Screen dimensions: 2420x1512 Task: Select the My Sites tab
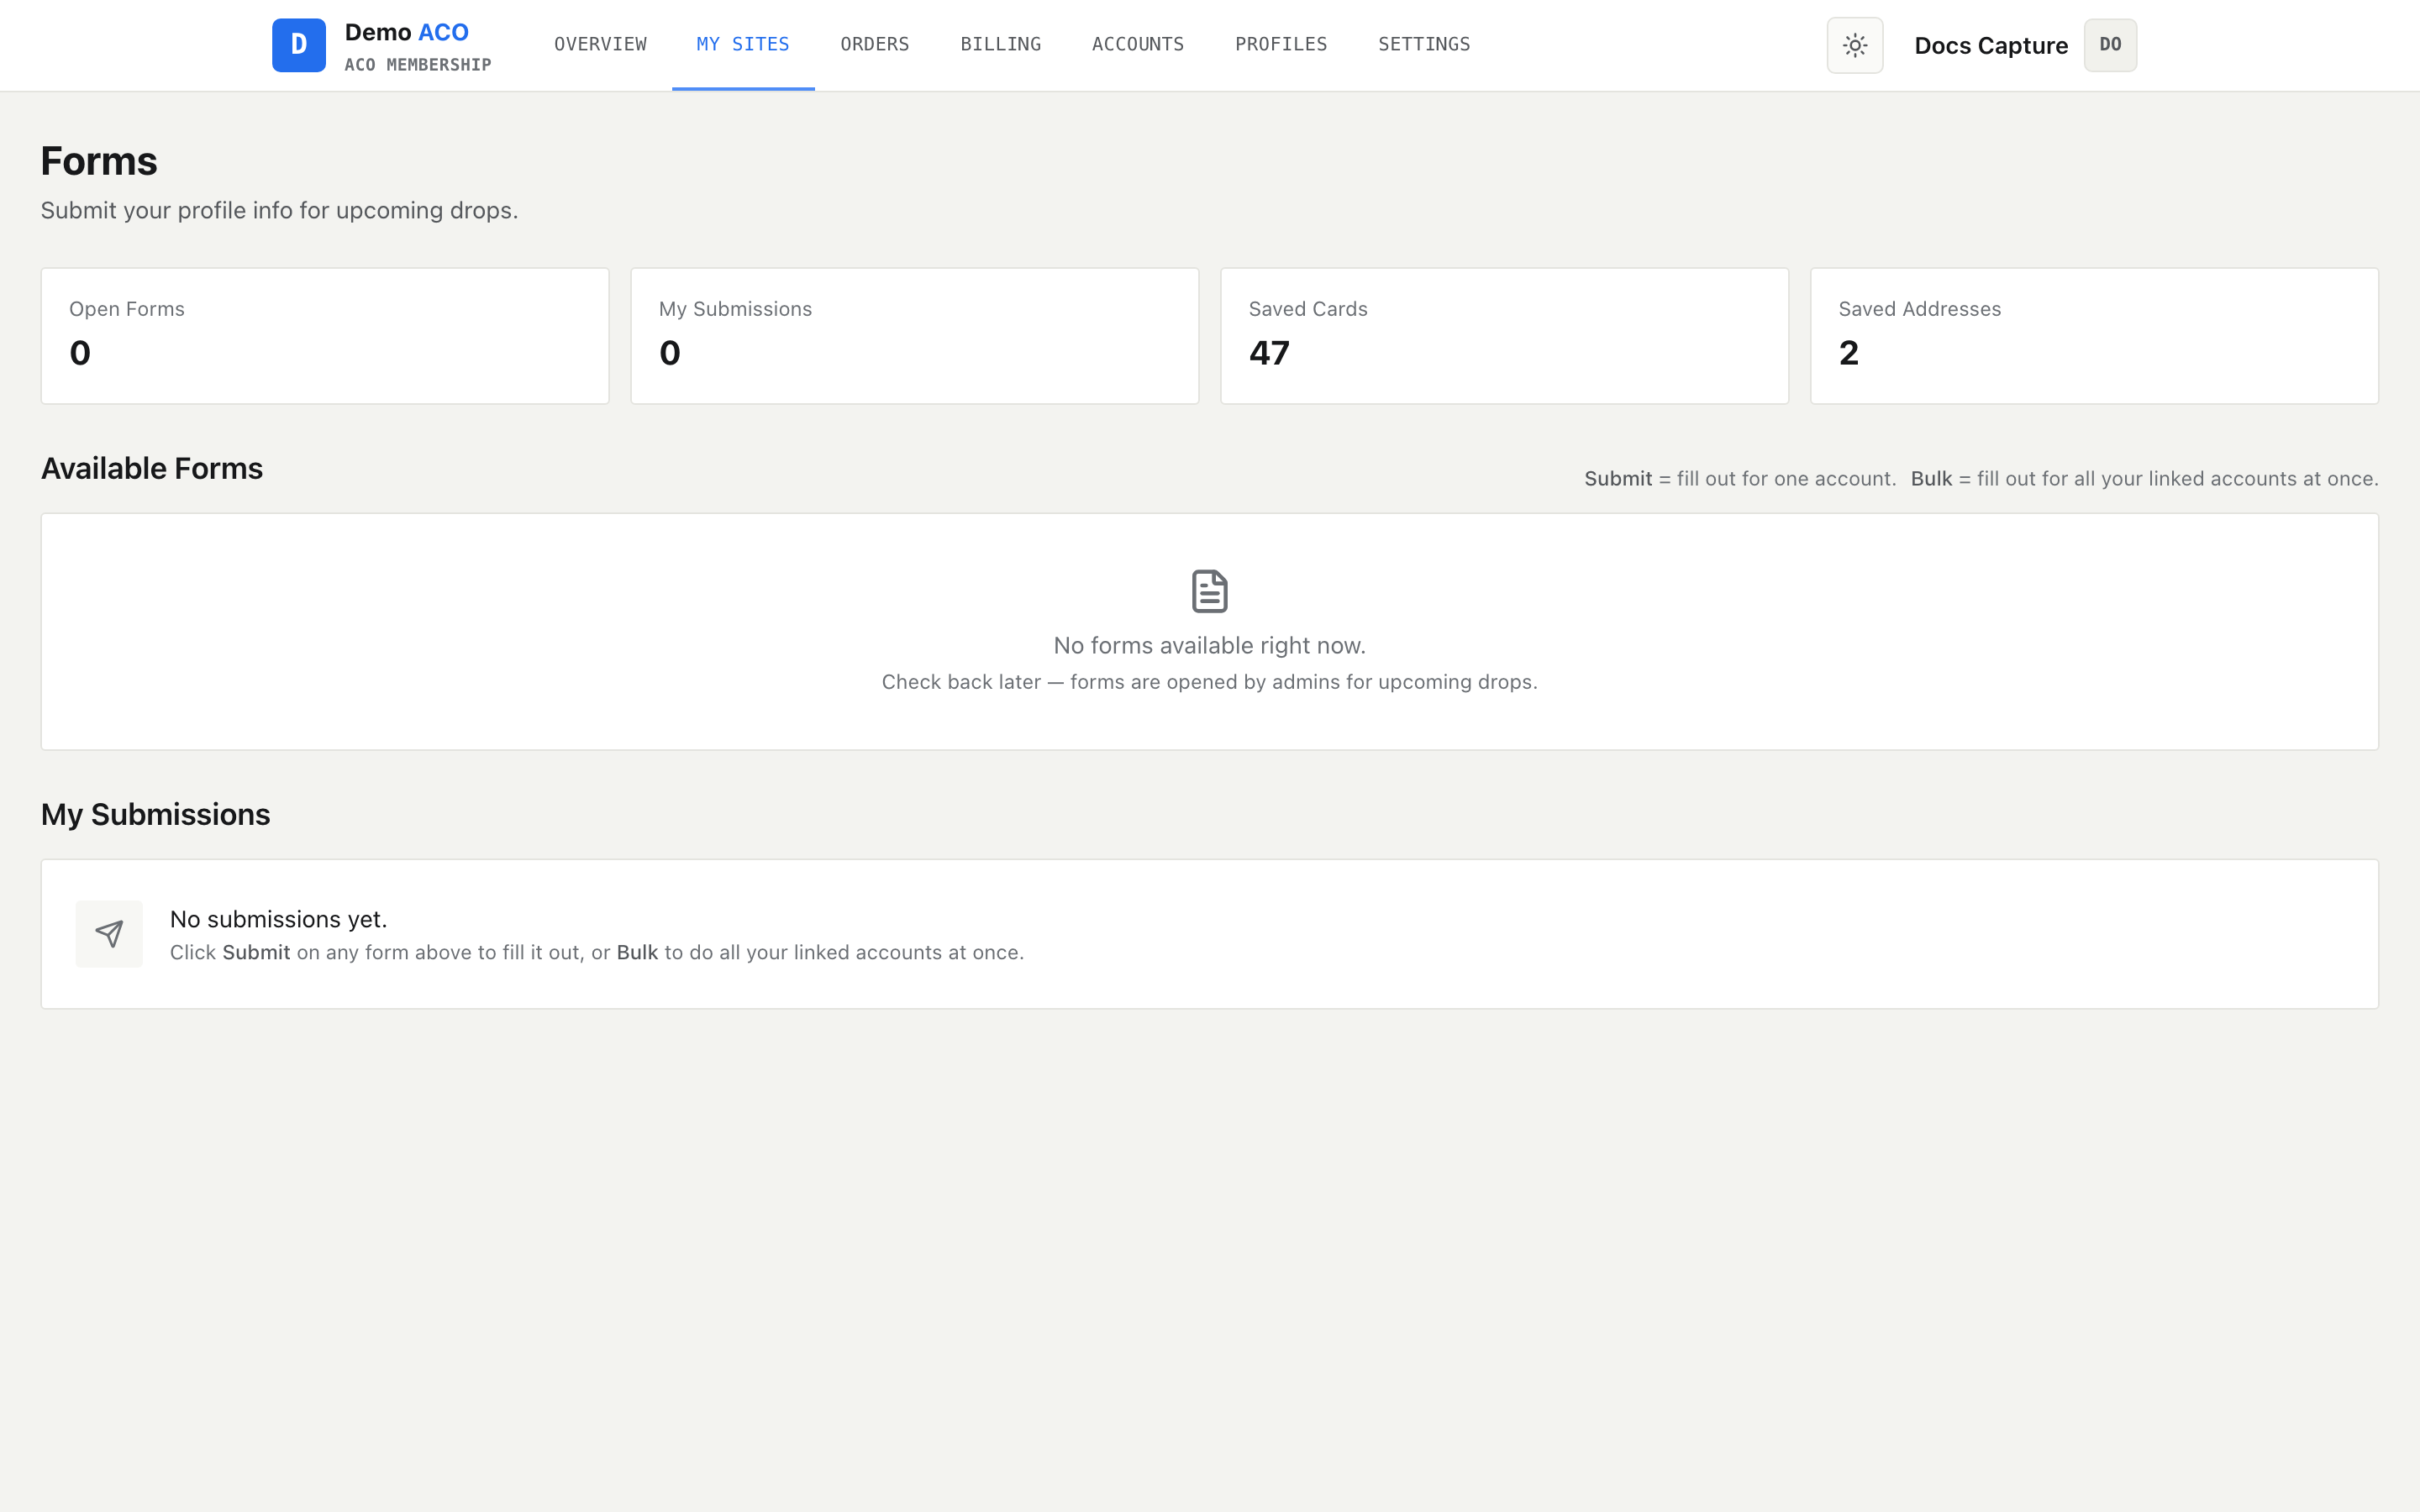click(x=743, y=44)
